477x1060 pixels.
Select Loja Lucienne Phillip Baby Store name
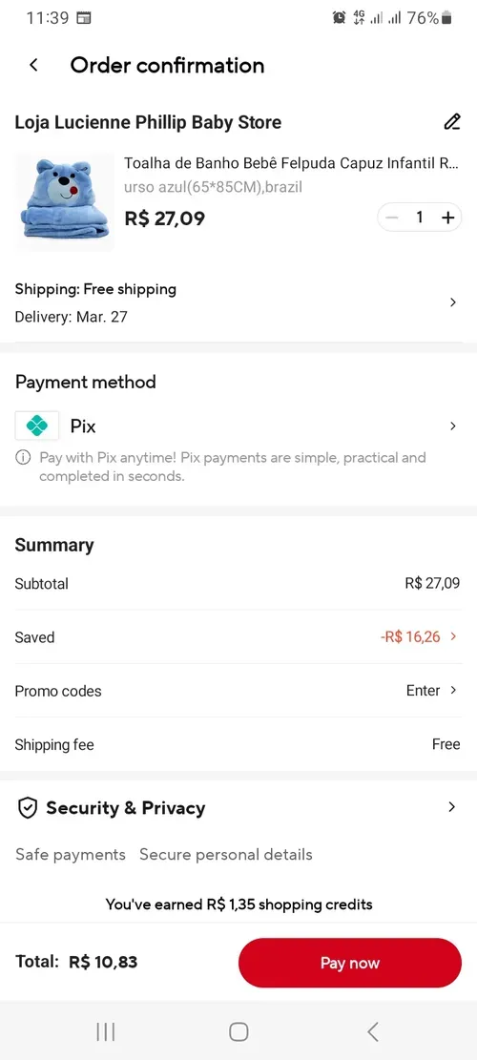coord(148,122)
